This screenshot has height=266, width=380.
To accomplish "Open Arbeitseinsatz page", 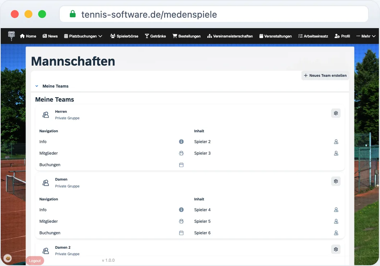I will pyautogui.click(x=313, y=36).
